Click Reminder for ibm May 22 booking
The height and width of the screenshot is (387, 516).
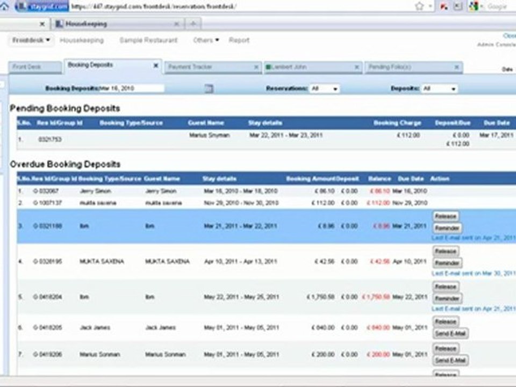pos(447,298)
